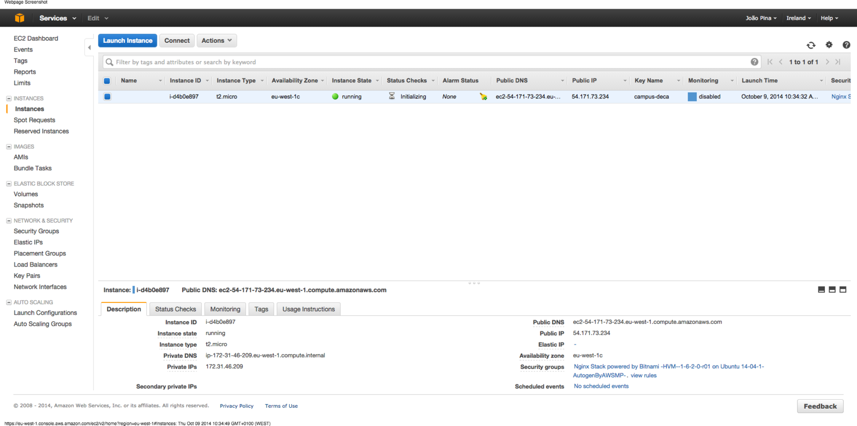857x426 pixels.
Task: Click the alarm status bell icon
Action: [x=483, y=96]
